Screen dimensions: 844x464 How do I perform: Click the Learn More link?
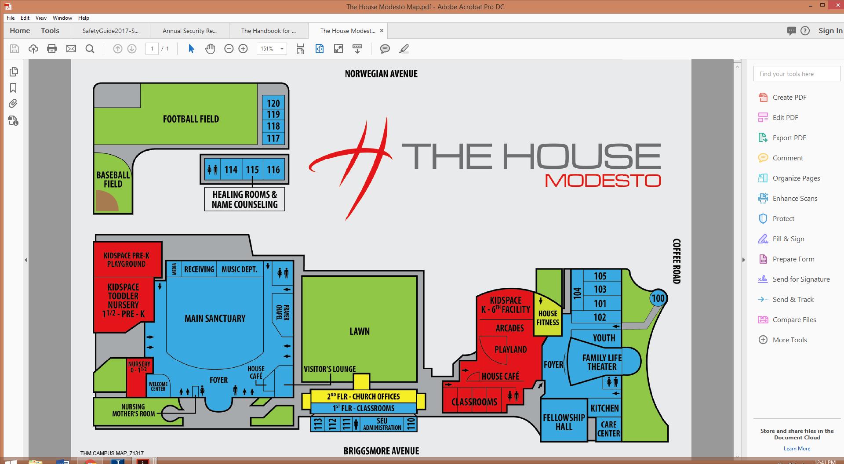click(x=797, y=449)
